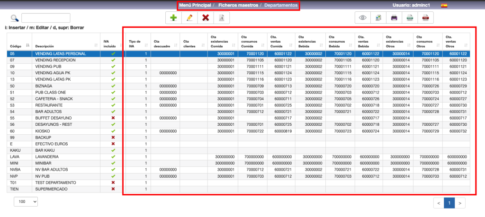The width and height of the screenshot is (485, 217).
Task: Go to Menú Principal in breadcrumb
Action: click(x=195, y=6)
